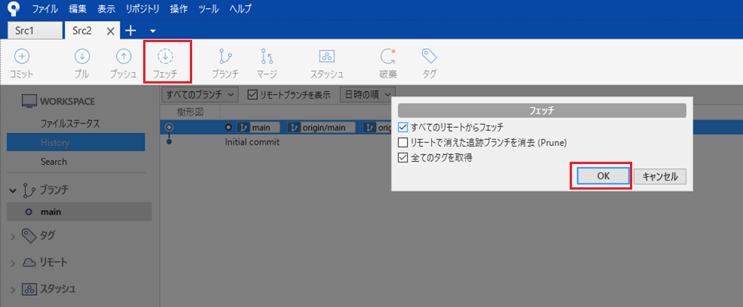Add a new tab with plus button
The height and width of the screenshot is (307, 743).
coord(130,31)
